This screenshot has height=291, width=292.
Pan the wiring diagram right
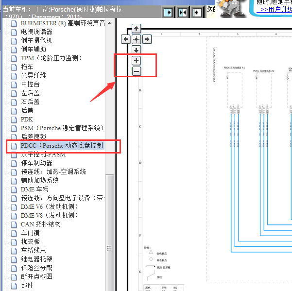(147, 39)
